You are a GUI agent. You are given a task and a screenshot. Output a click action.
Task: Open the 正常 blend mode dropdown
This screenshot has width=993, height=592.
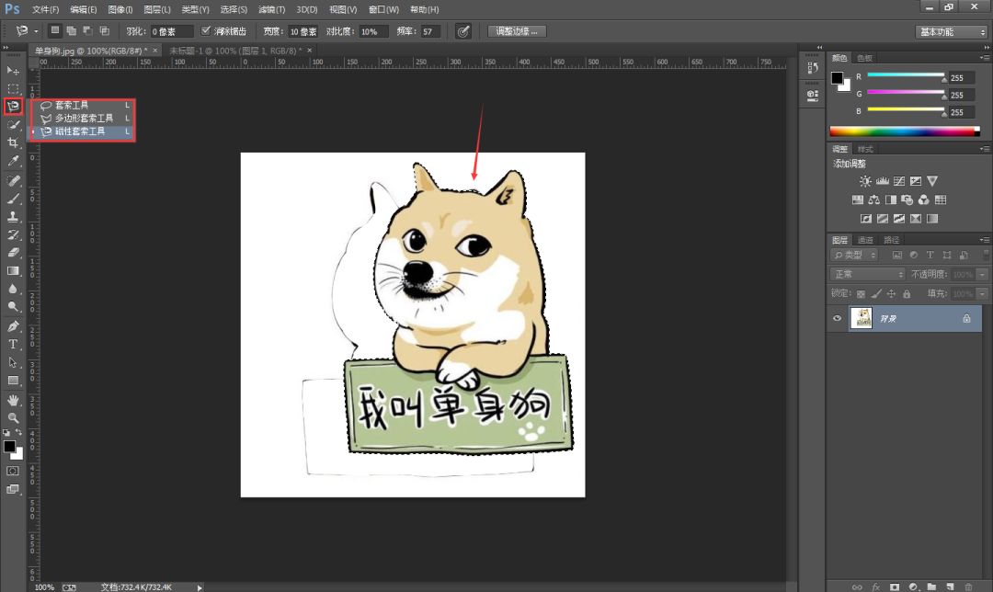(x=867, y=274)
